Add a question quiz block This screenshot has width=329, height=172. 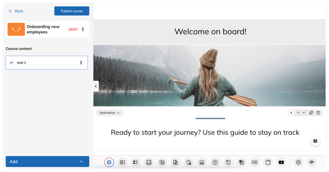(x=215, y=162)
